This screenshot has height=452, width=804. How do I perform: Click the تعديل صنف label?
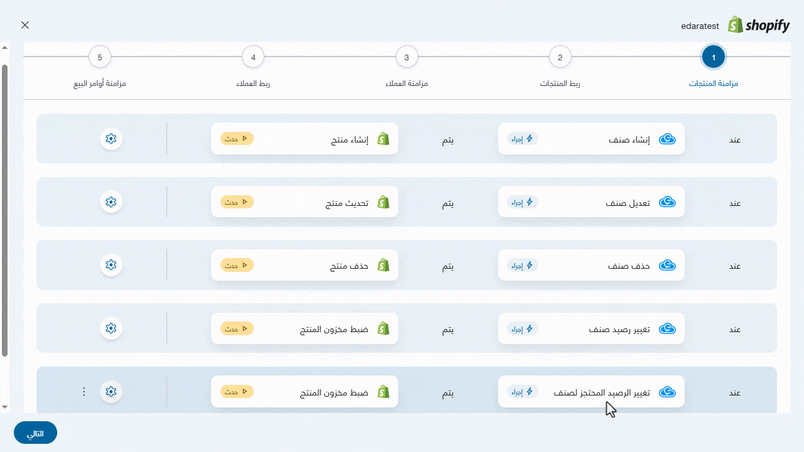(x=629, y=203)
